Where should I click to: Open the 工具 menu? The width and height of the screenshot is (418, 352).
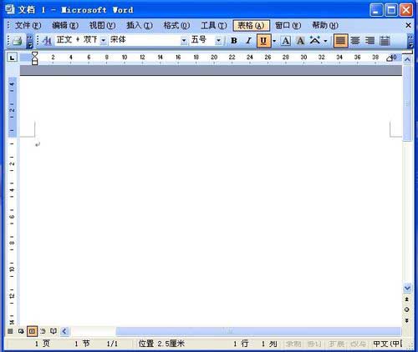pyautogui.click(x=214, y=26)
